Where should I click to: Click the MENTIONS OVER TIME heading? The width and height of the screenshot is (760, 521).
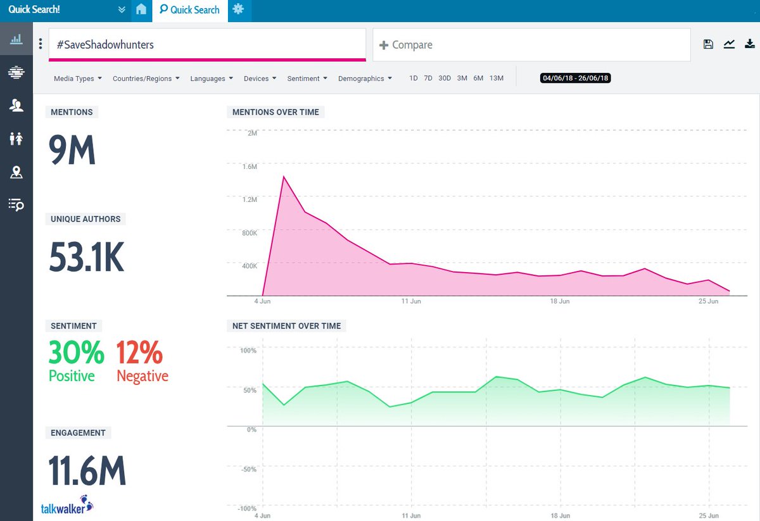[275, 112]
